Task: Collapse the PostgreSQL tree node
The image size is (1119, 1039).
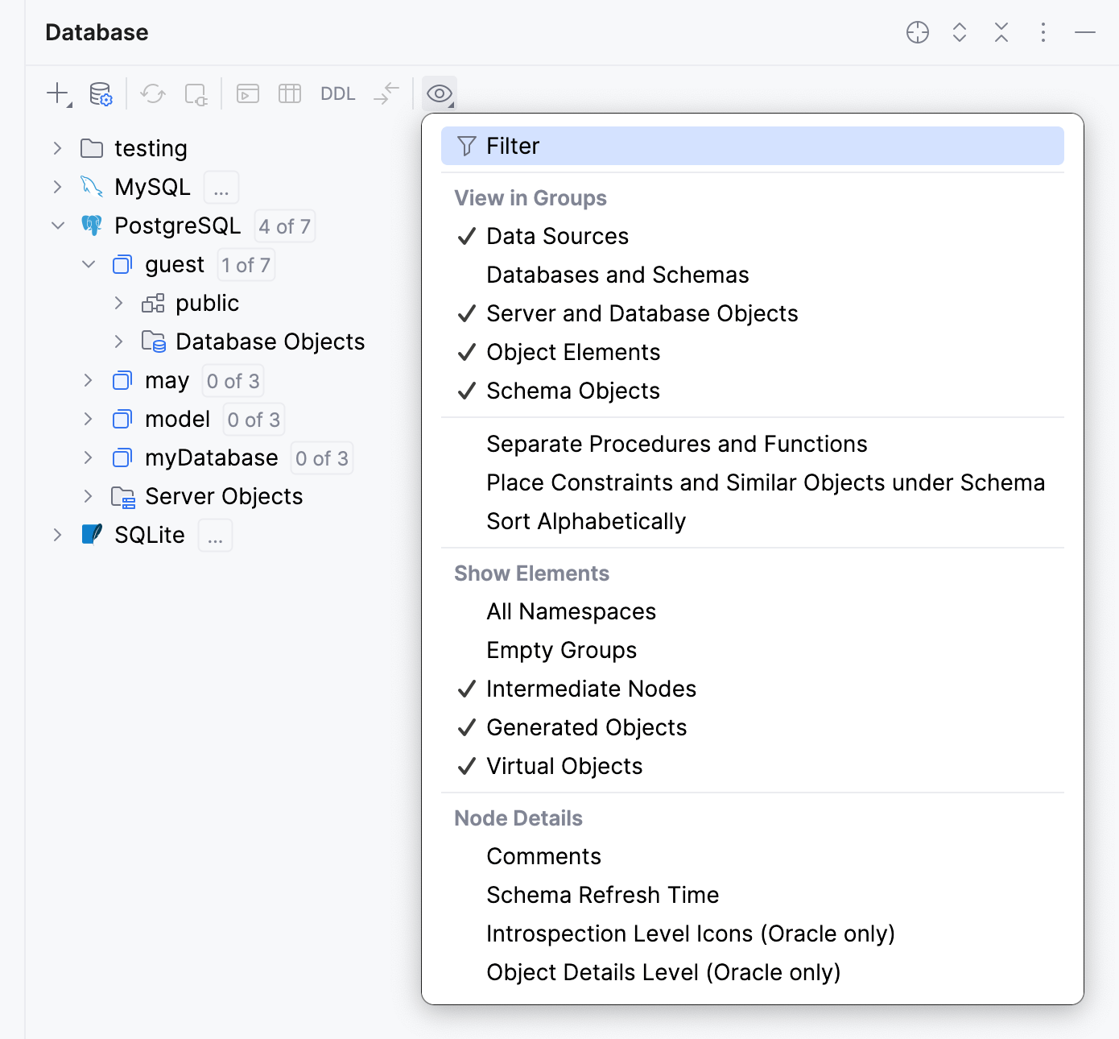Action: 57,226
